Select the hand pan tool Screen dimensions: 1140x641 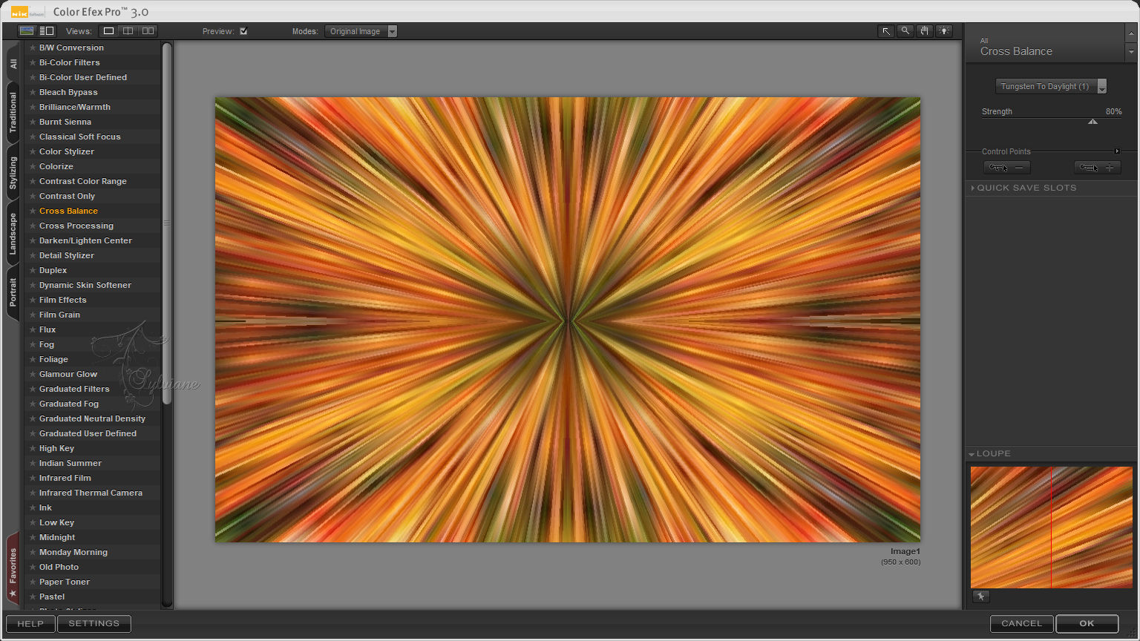[925, 31]
